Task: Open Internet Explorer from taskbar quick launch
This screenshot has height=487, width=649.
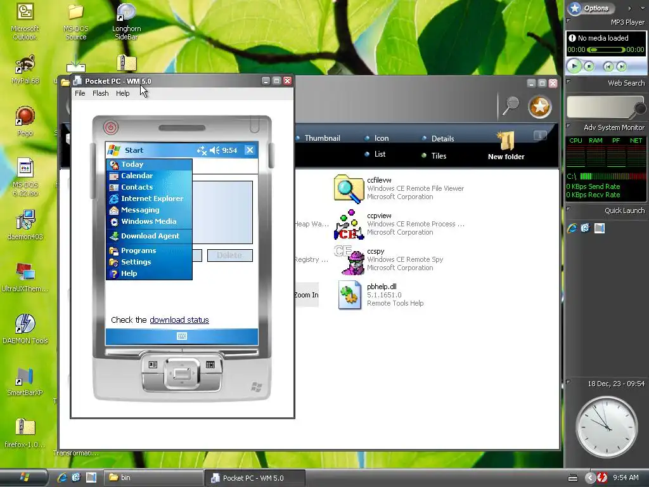Action: [62, 477]
